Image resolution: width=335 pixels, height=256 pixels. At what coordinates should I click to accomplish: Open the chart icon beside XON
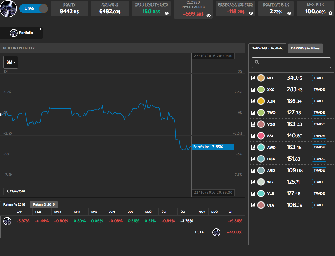[x=253, y=101]
